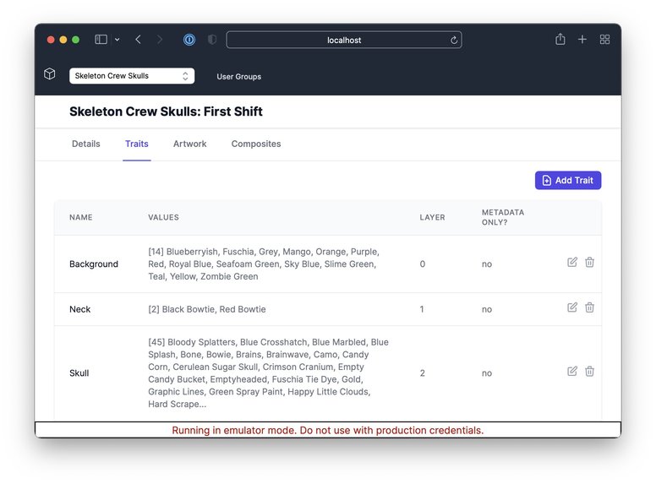Click the cube app logo icon
The width and height of the screenshot is (656, 484).
[x=50, y=74]
